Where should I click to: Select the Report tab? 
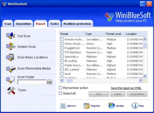(x=41, y=24)
